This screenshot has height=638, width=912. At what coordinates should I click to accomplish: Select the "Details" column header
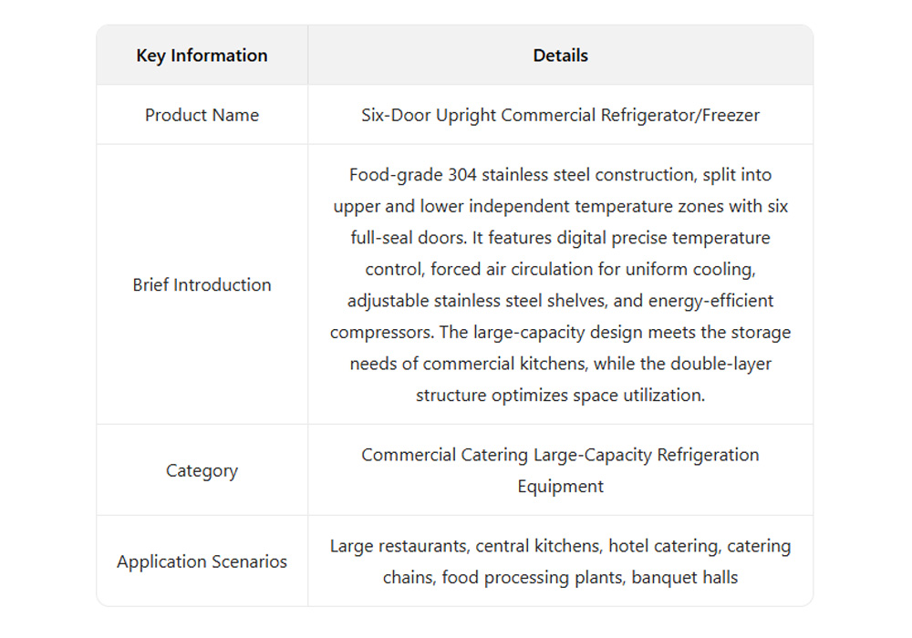click(560, 56)
